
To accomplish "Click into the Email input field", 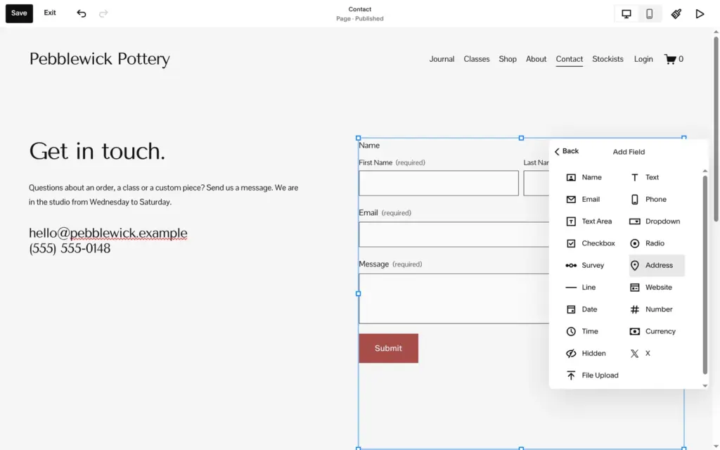I will (454, 235).
